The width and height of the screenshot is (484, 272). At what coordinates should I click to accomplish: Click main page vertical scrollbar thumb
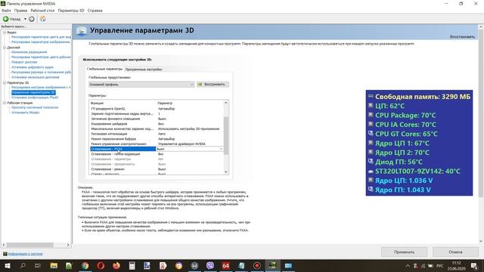pos(481,113)
